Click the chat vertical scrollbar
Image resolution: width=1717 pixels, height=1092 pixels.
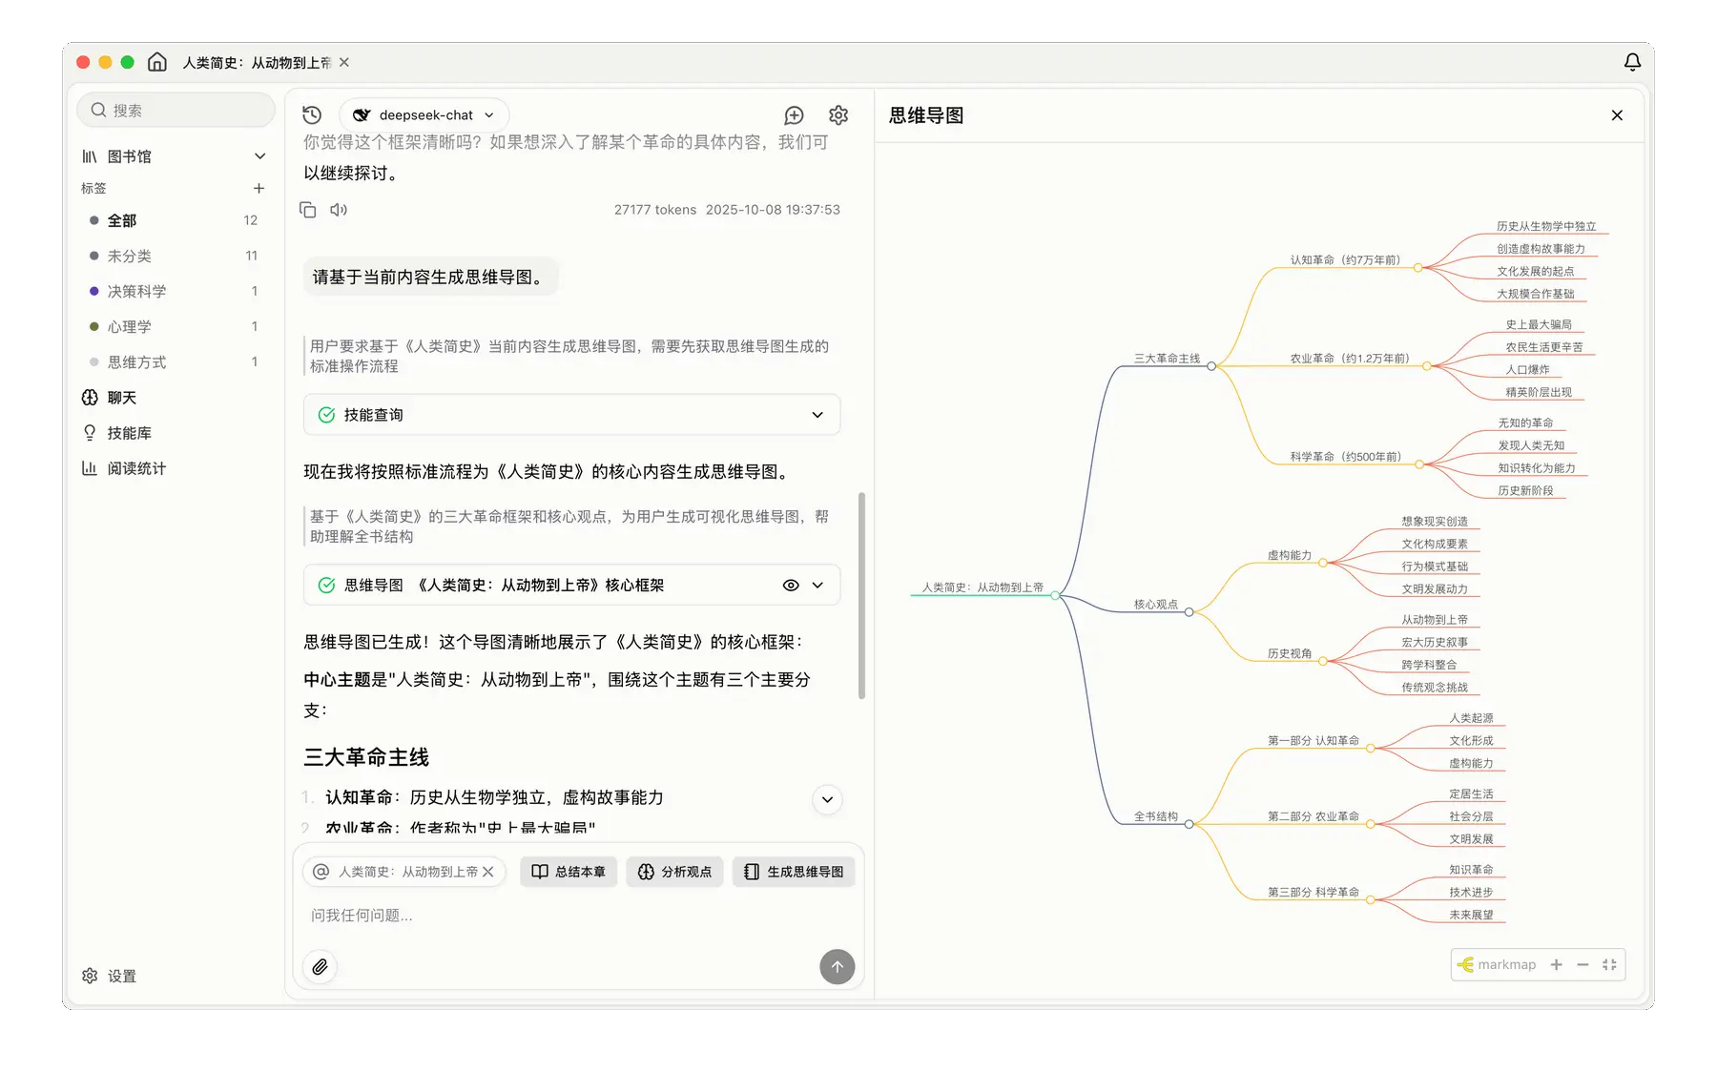861,596
